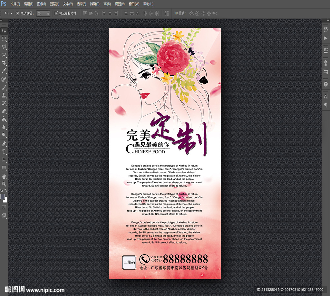Swap foreground and background colors
Viewport: 330px width, 296px height.
tap(6, 190)
